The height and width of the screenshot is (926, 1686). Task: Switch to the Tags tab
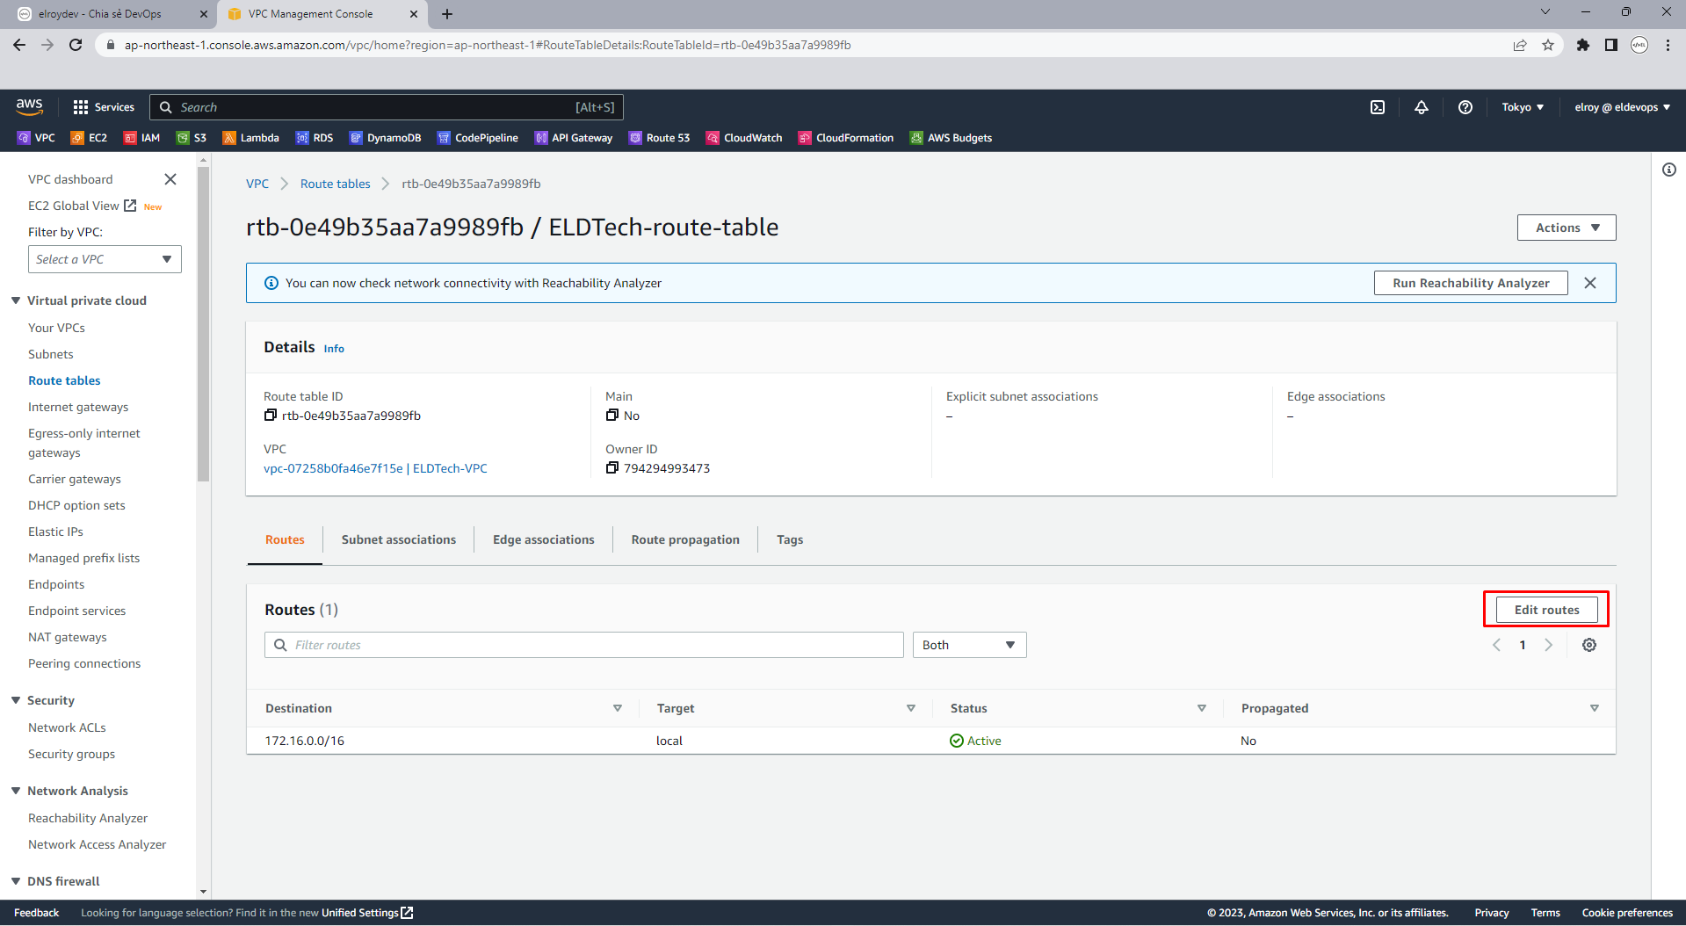point(790,539)
